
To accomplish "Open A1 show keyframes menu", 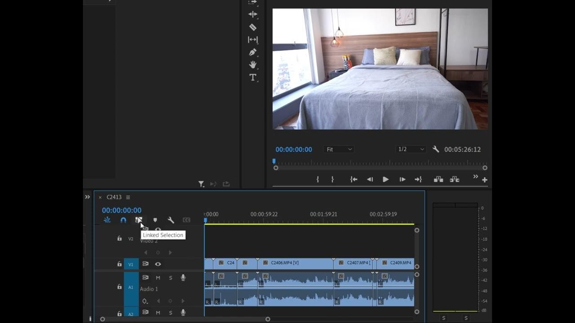I will click(x=145, y=301).
